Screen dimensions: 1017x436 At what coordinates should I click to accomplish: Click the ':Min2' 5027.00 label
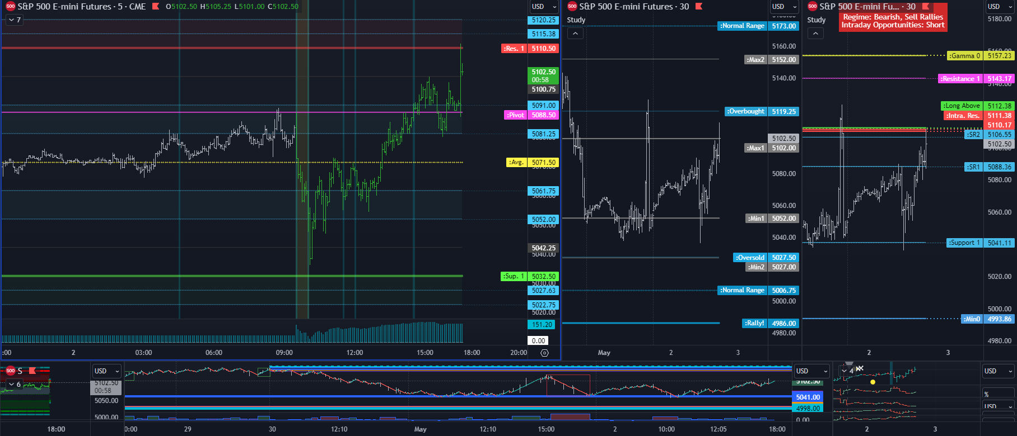pyautogui.click(x=772, y=267)
